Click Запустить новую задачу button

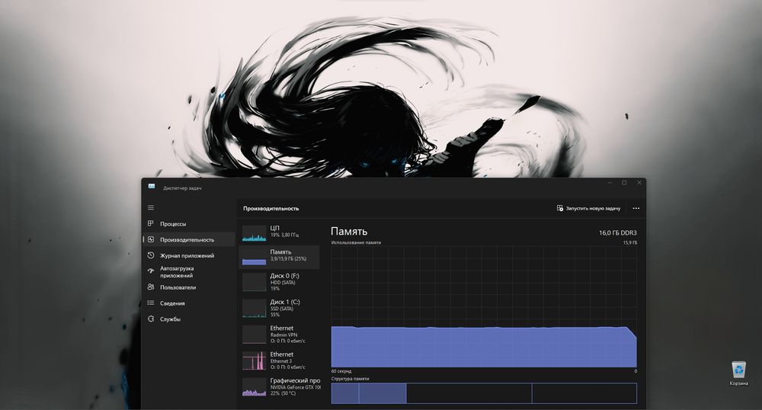click(588, 208)
